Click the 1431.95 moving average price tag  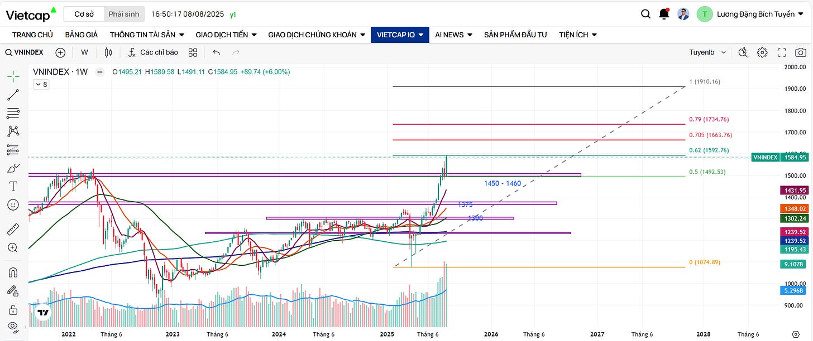(795, 191)
